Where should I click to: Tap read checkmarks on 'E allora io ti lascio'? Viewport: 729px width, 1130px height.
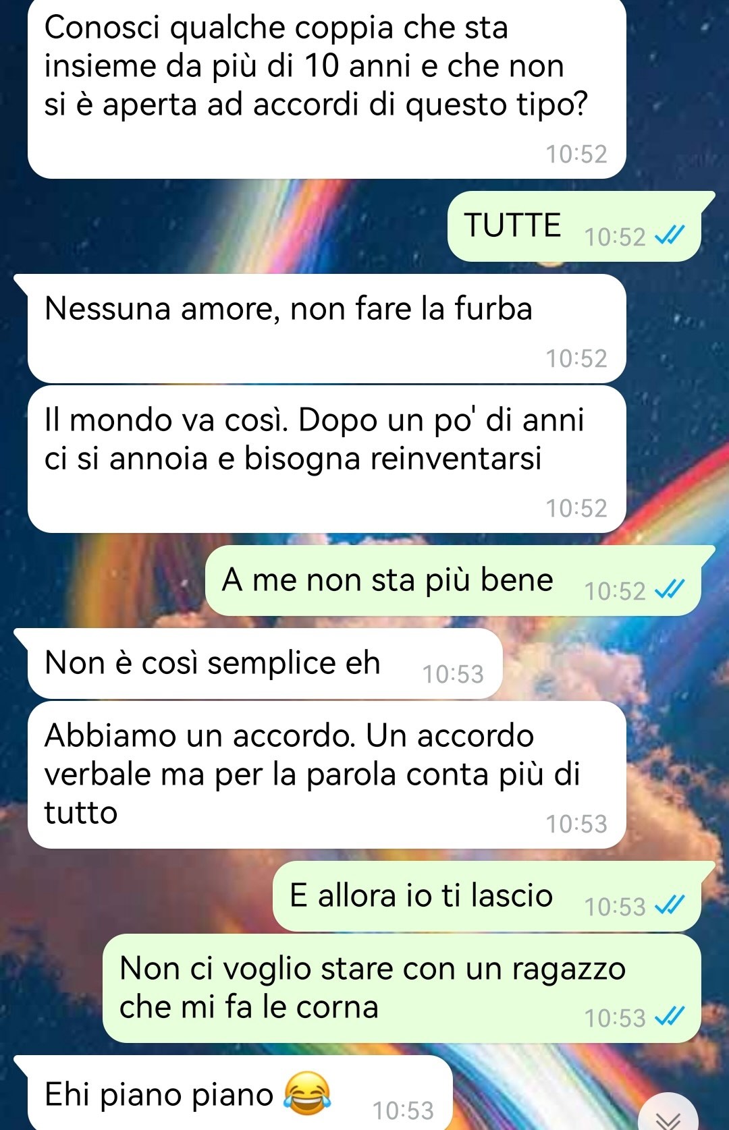coord(670,905)
